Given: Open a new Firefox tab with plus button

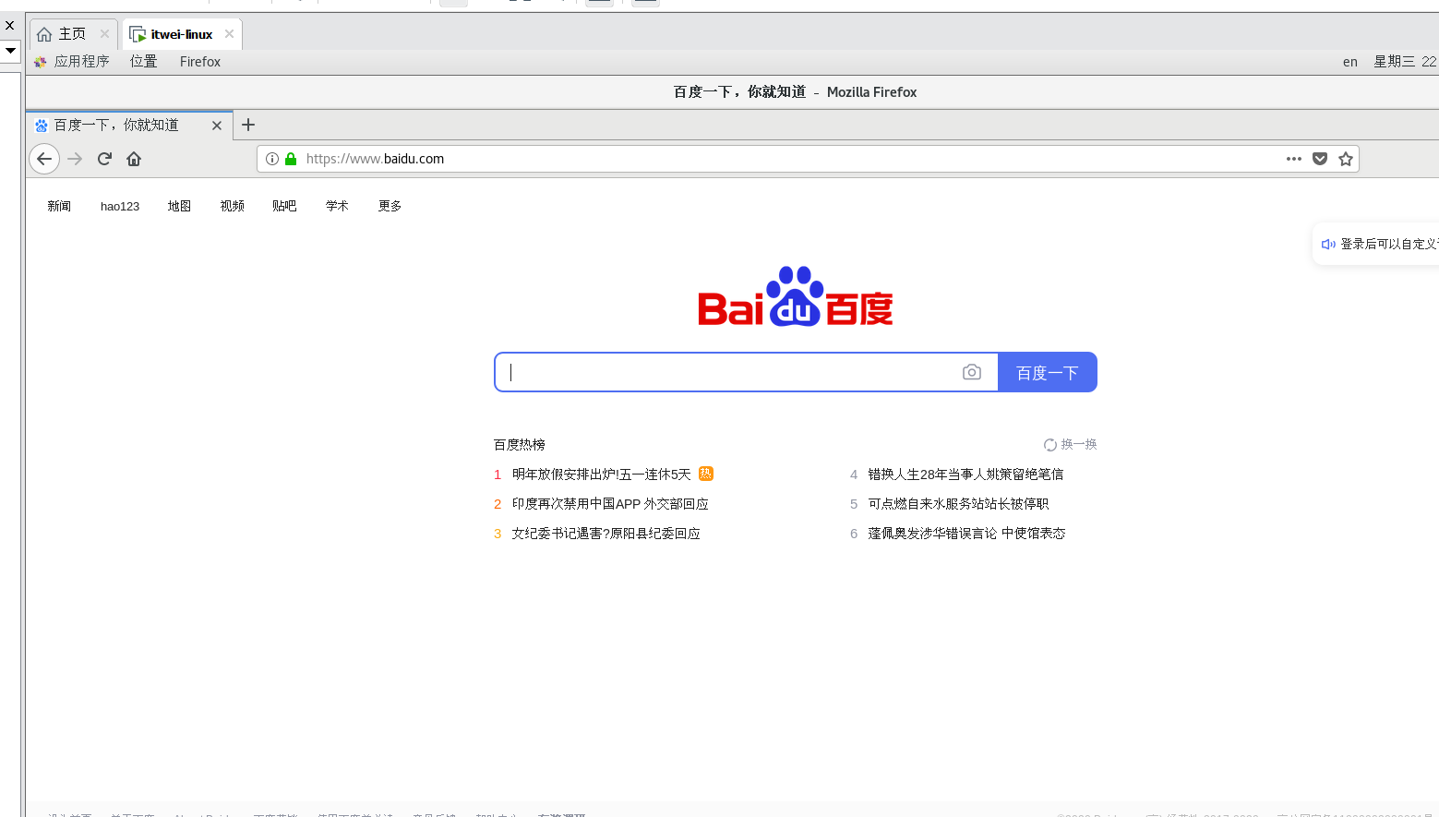Looking at the screenshot, I should [248, 125].
